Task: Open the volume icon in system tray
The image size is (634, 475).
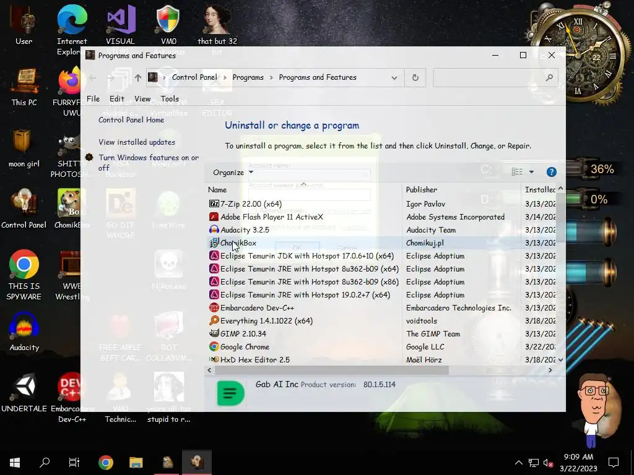Action: [x=549, y=463]
